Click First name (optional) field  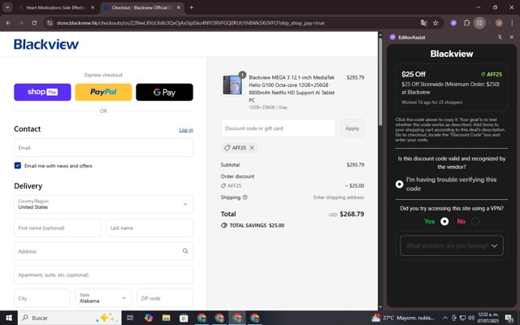(58, 227)
